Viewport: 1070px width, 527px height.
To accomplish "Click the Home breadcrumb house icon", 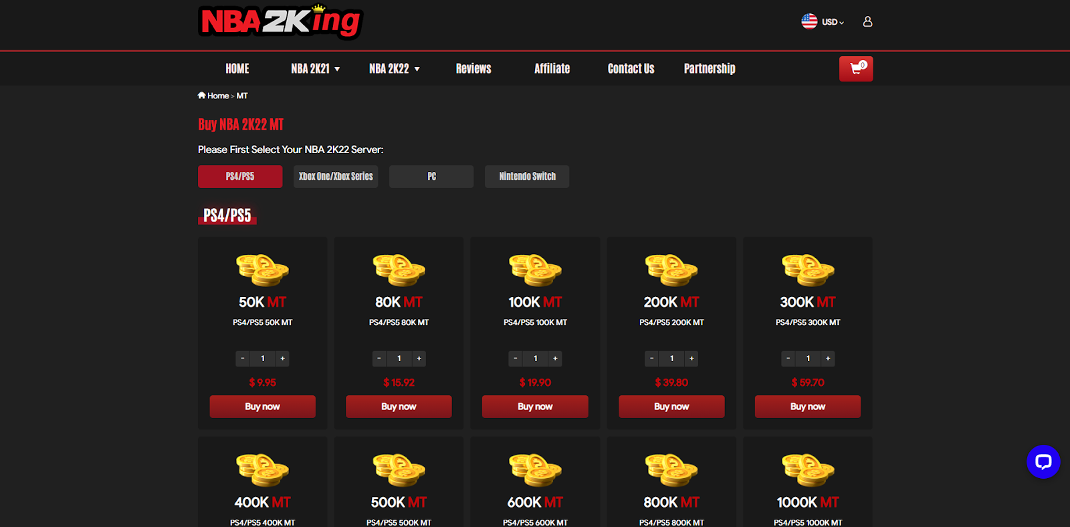I will (201, 96).
